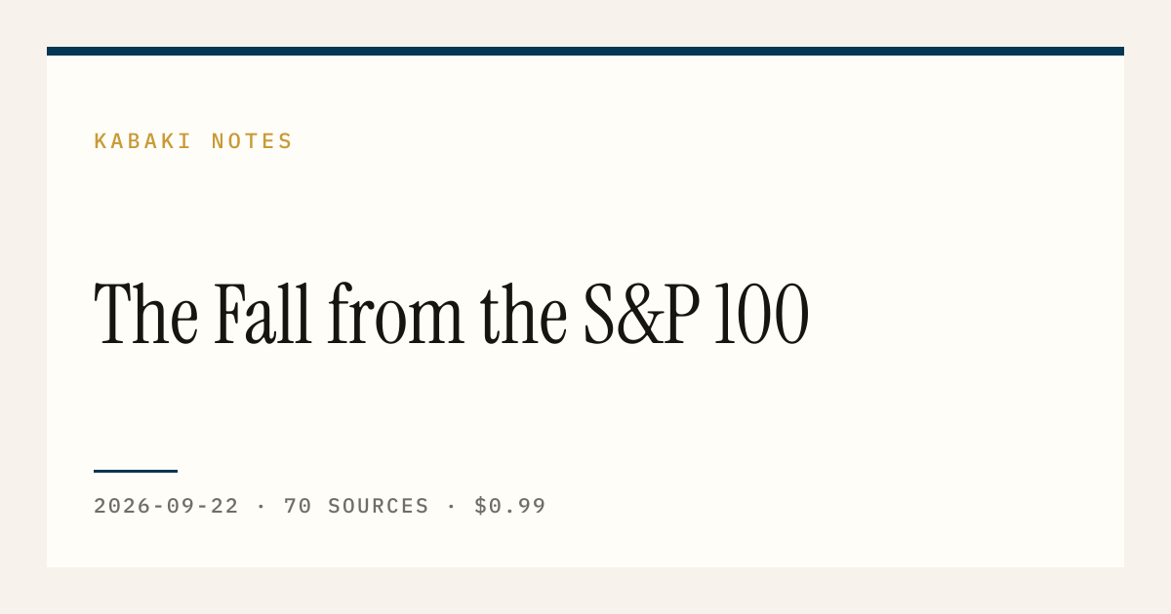Click the word NOTES in the header

(252, 141)
